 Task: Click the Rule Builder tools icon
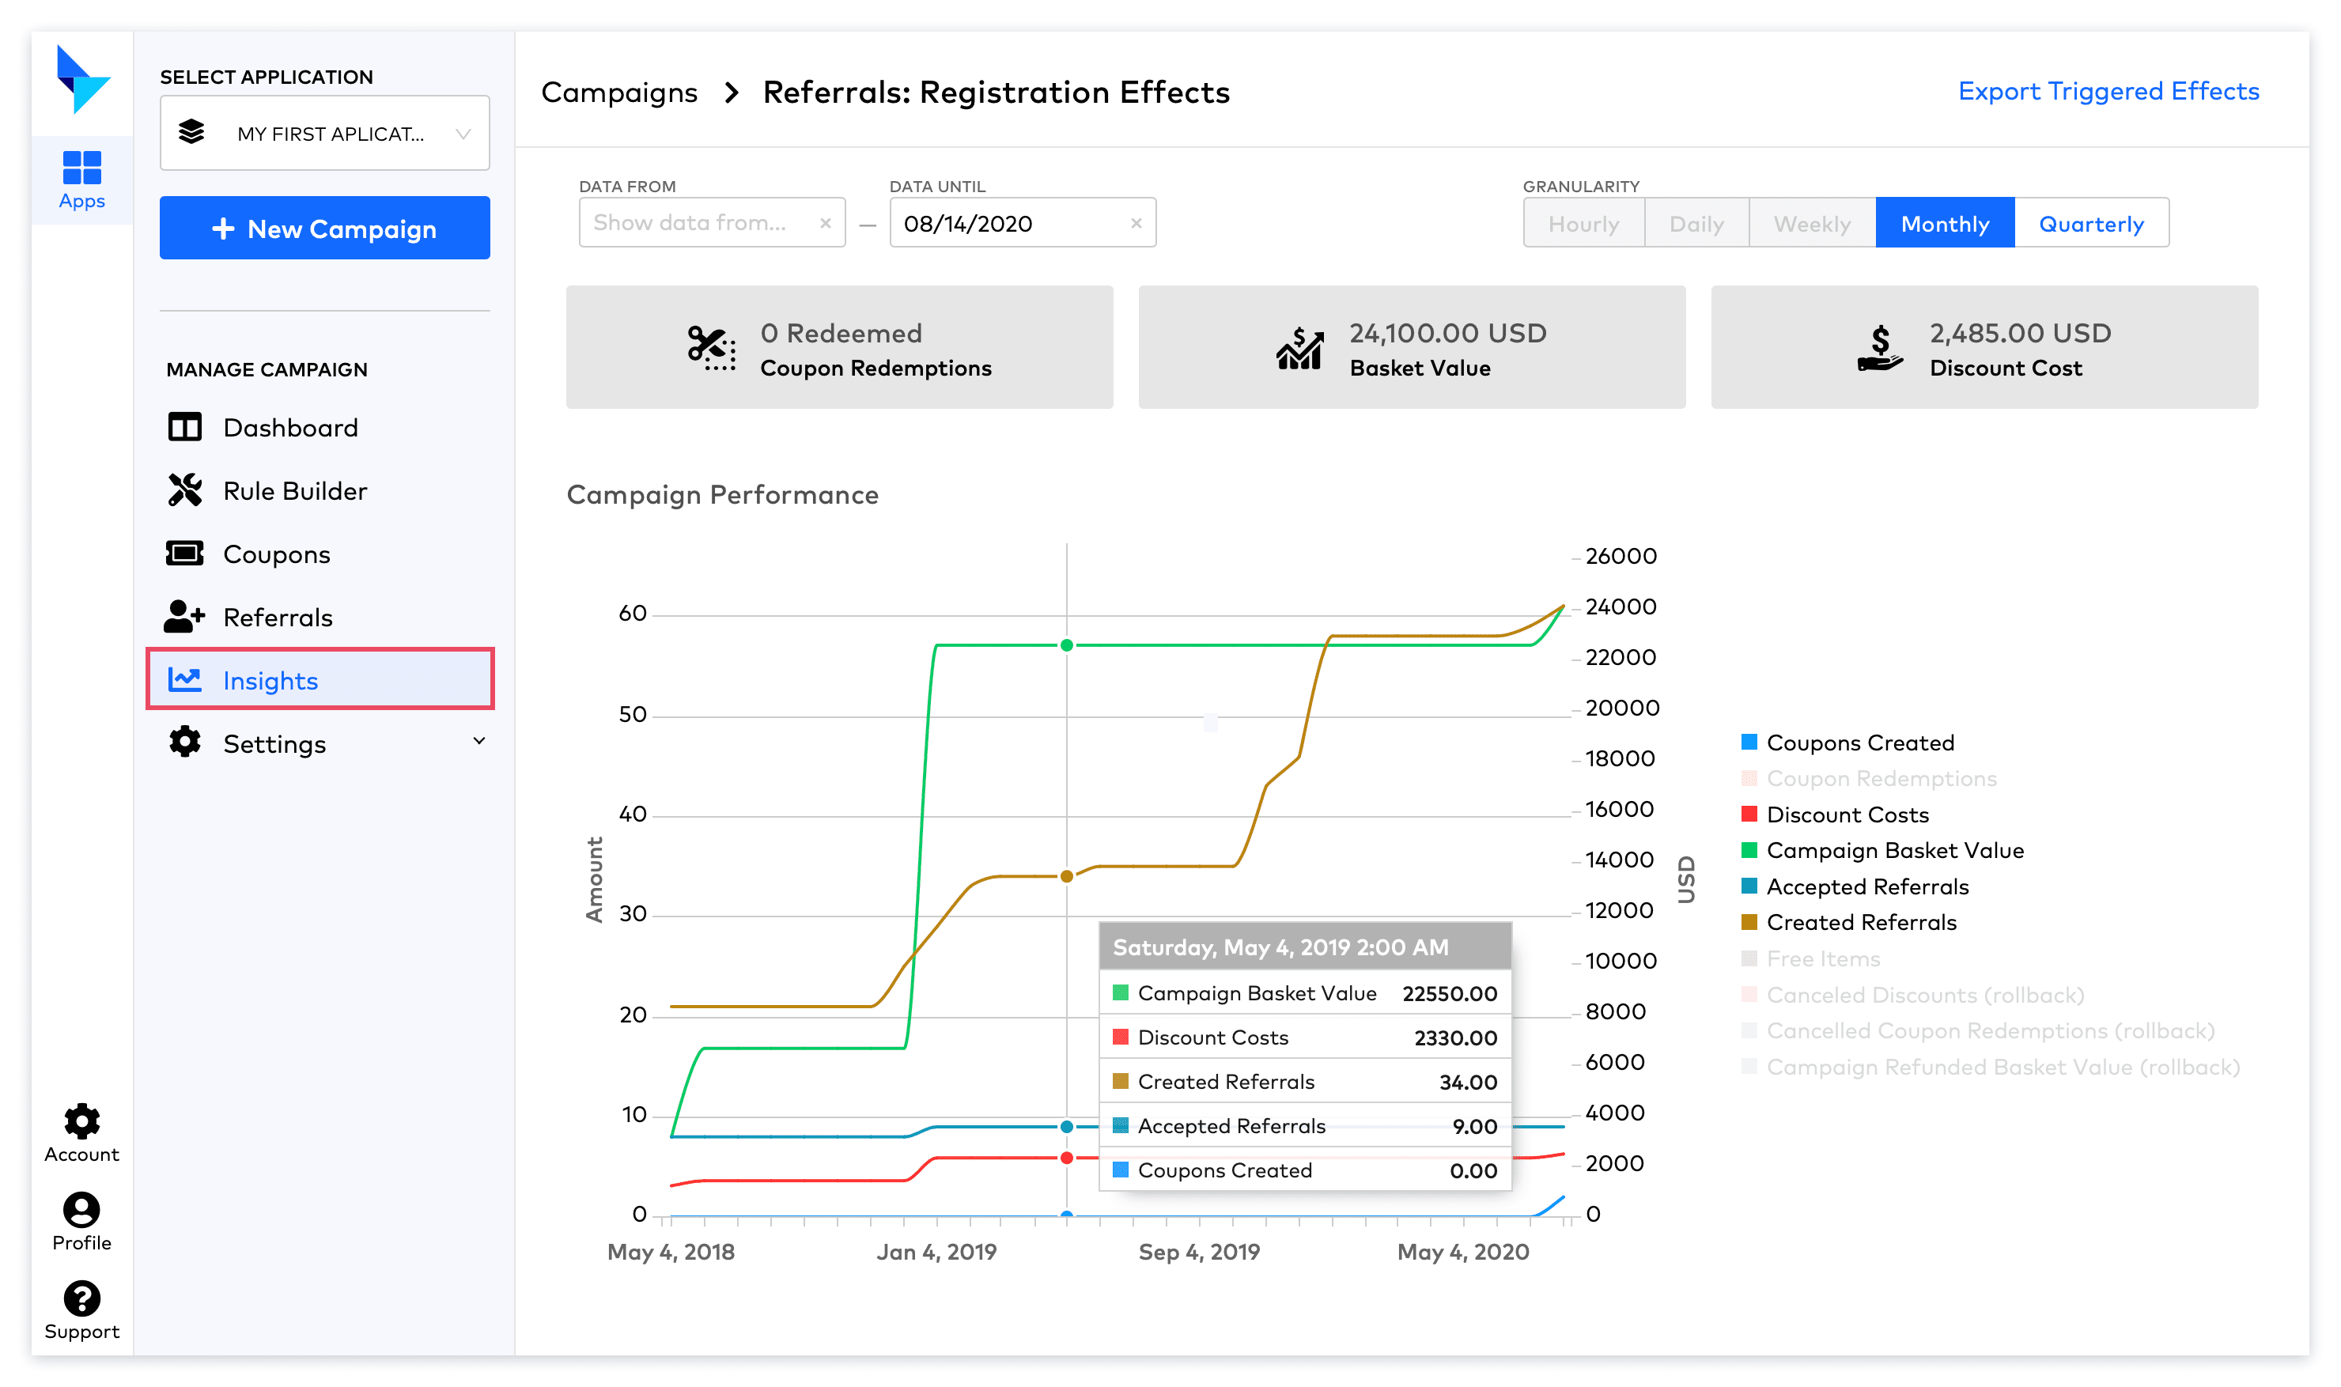point(184,489)
